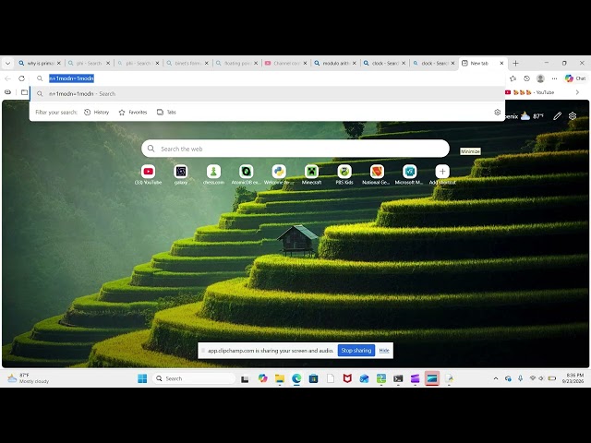Open the favorites star toolbar icon
Viewport: 591px width, 443px height.
click(x=513, y=78)
